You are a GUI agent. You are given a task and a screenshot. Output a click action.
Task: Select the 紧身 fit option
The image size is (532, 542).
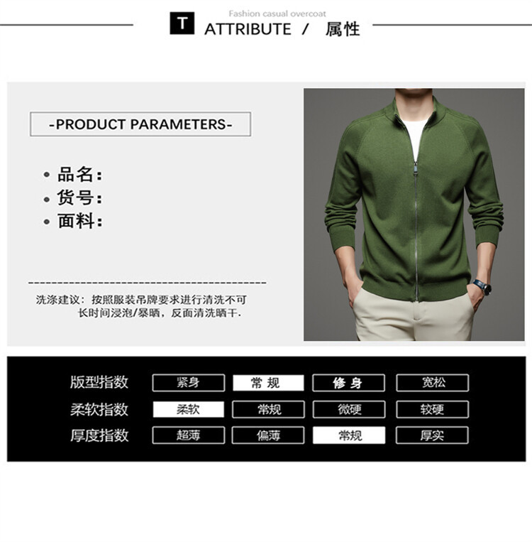click(x=189, y=383)
